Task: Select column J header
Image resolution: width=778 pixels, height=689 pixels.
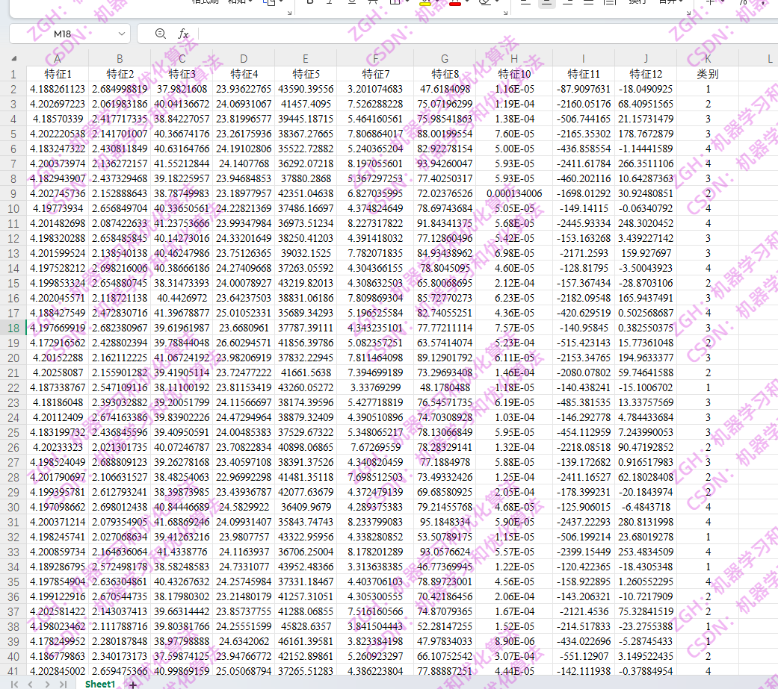Action: (646, 58)
